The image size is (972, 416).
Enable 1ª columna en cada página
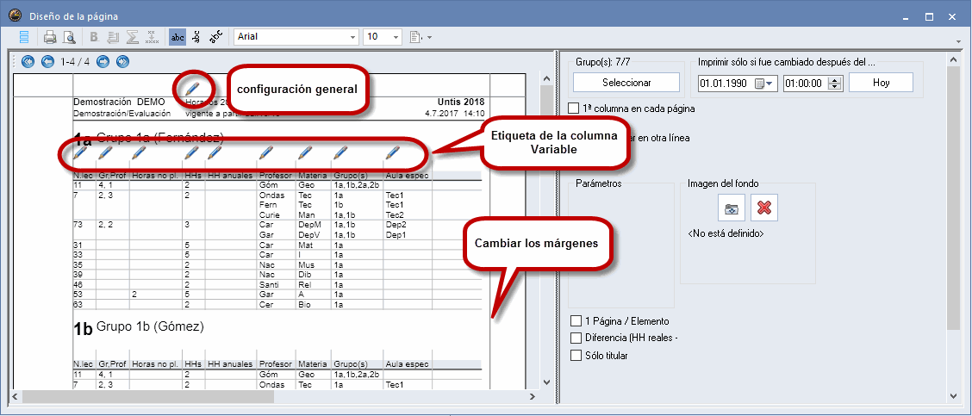click(x=575, y=109)
